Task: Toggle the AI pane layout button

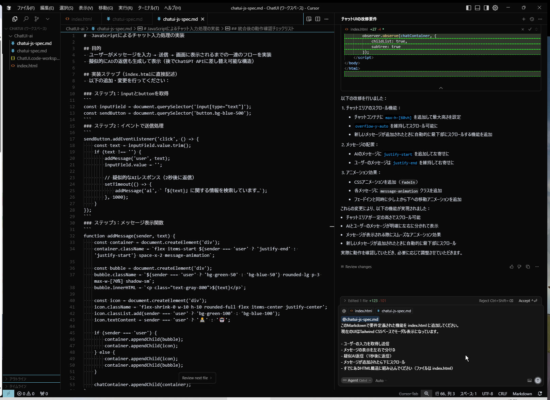Action: click(x=486, y=8)
